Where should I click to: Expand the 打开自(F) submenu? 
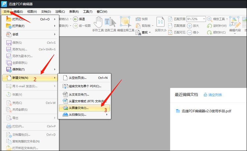(x=31, y=26)
